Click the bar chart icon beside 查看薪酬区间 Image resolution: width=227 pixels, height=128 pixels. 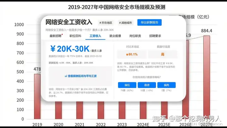point(66,76)
